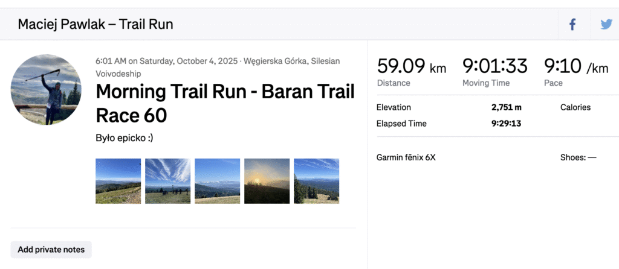Open third photo of blue sky landscape
The height and width of the screenshot is (269, 619).
(x=217, y=181)
